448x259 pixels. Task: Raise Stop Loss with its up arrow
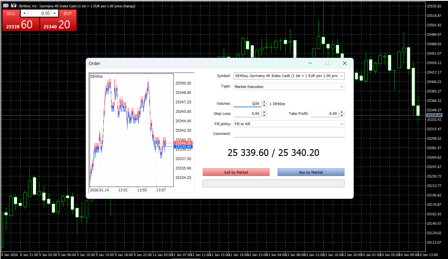click(264, 112)
